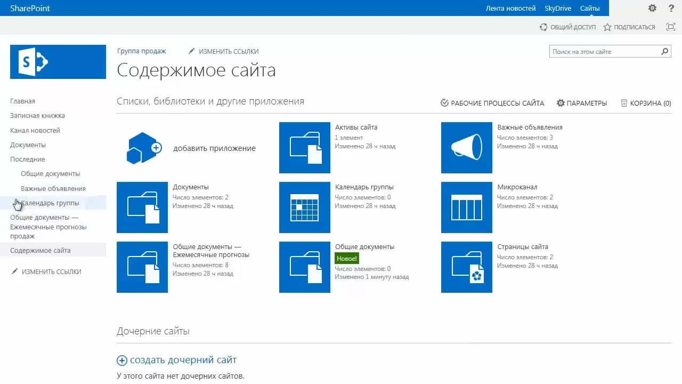
Task: Open Общие документы under Последние
Action: pyautogui.click(x=50, y=173)
